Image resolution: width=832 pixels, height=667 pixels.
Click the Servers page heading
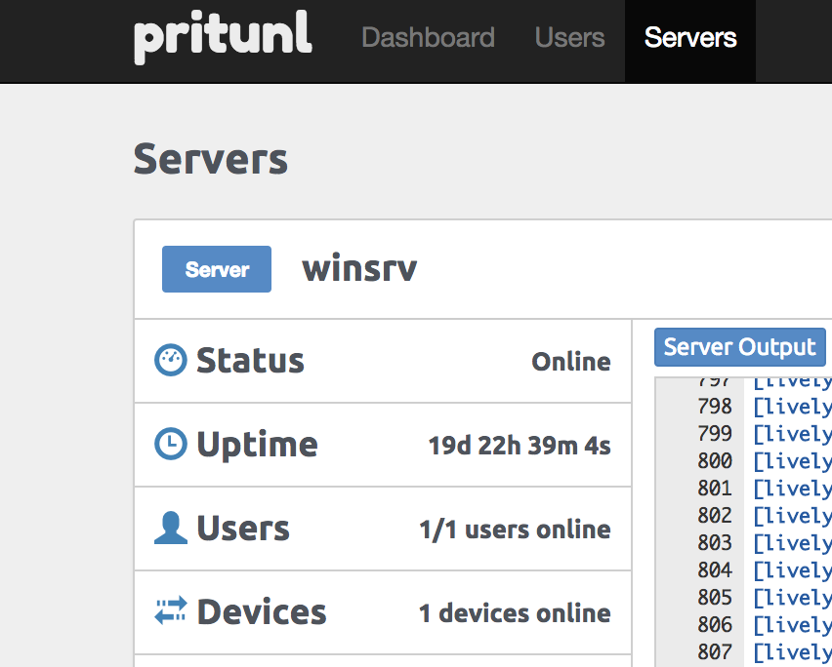[x=211, y=159]
